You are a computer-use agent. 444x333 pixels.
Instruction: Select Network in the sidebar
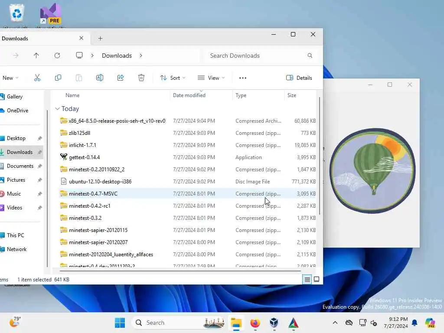[x=16, y=249]
